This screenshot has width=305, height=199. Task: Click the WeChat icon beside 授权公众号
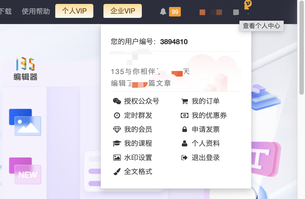(x=117, y=101)
